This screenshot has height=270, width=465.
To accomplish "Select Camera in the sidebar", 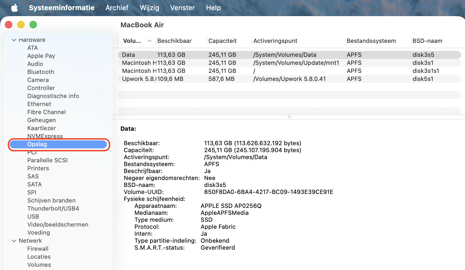I will (x=38, y=80).
